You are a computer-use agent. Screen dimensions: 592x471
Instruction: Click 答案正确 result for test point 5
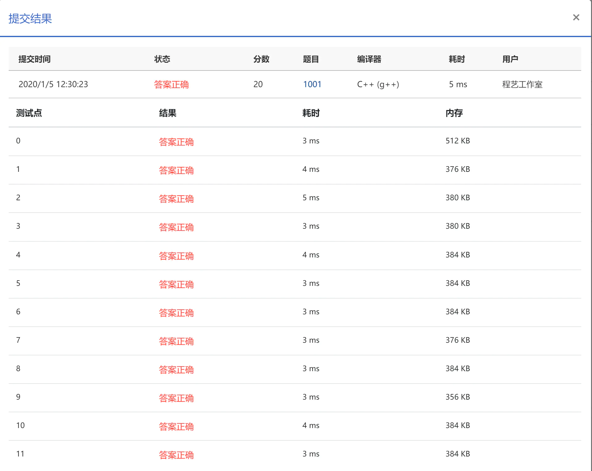(176, 284)
